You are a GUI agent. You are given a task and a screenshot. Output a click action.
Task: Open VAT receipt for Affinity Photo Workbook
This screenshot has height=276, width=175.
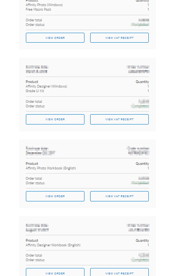(119, 196)
